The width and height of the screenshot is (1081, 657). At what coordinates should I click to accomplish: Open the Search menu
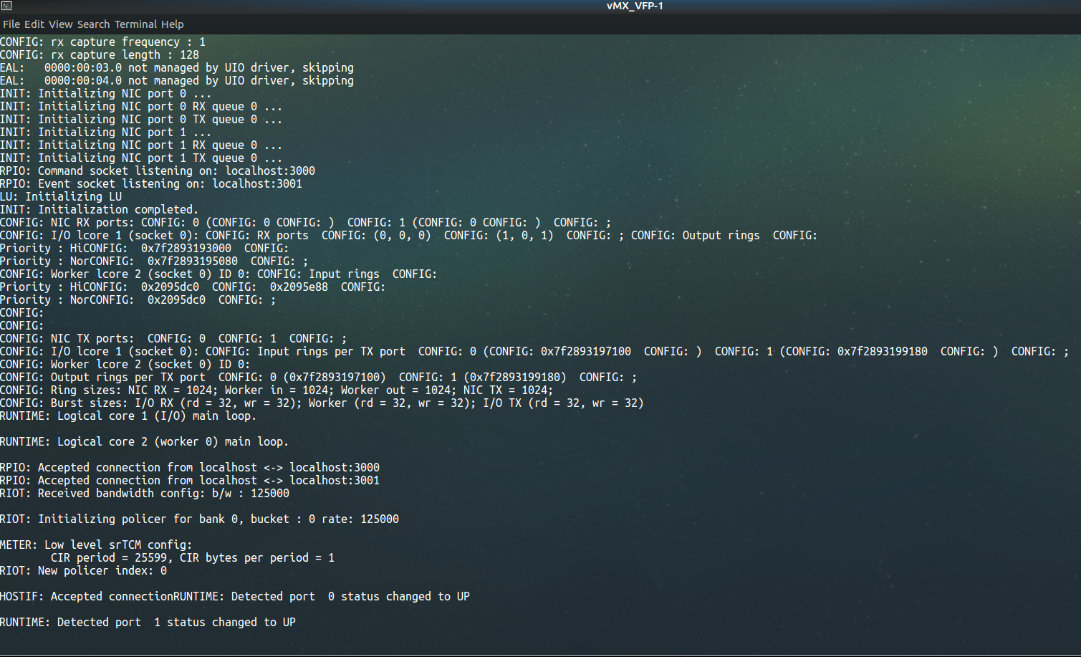click(93, 24)
